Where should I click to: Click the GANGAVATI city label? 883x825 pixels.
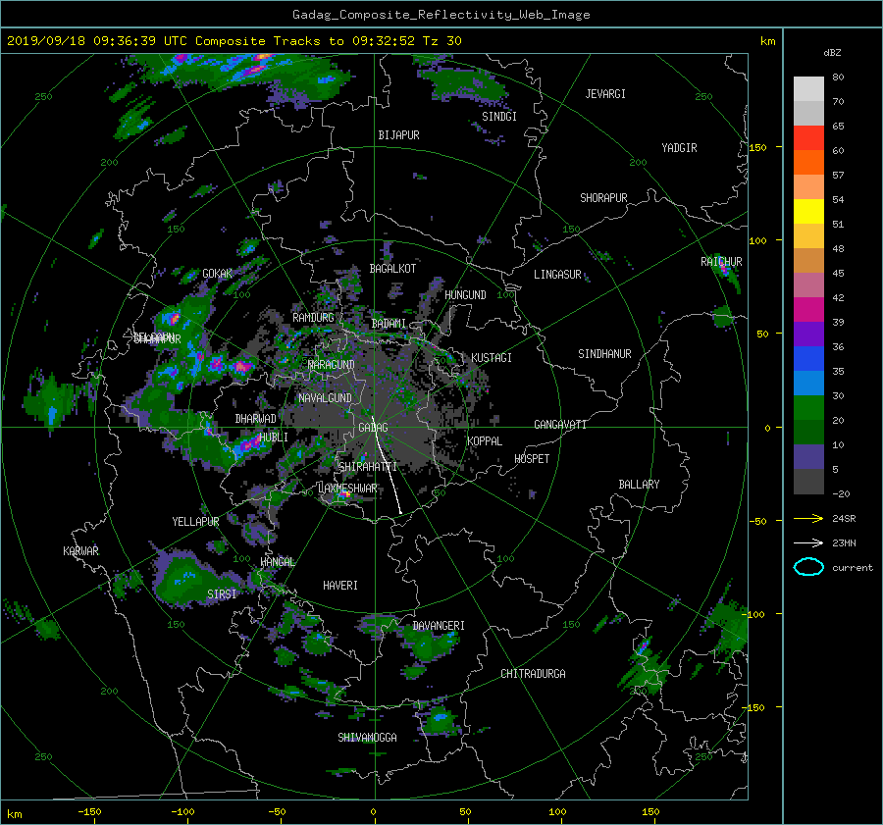[560, 424]
